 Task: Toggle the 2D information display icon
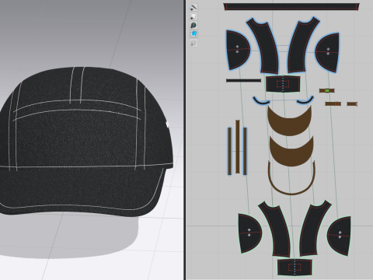pos(193,25)
